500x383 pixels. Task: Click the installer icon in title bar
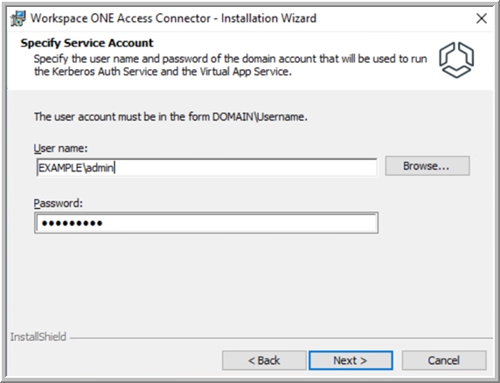tap(17, 18)
